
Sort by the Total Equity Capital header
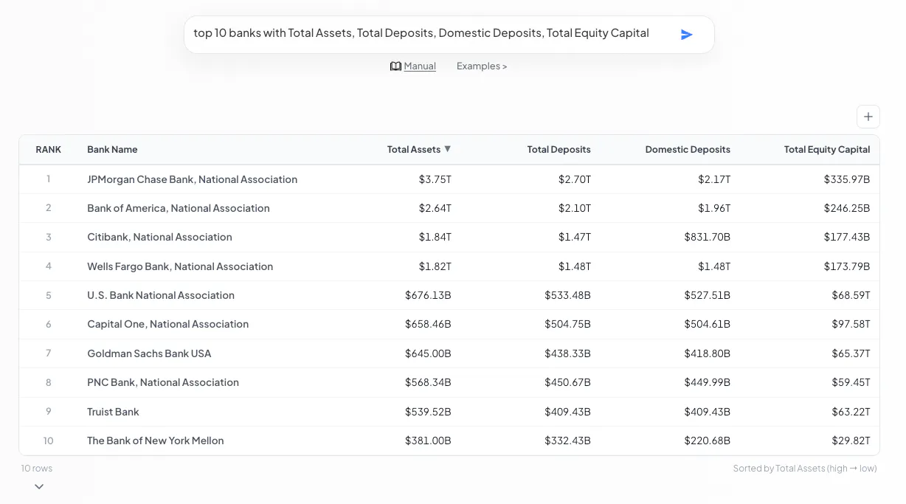click(x=827, y=149)
